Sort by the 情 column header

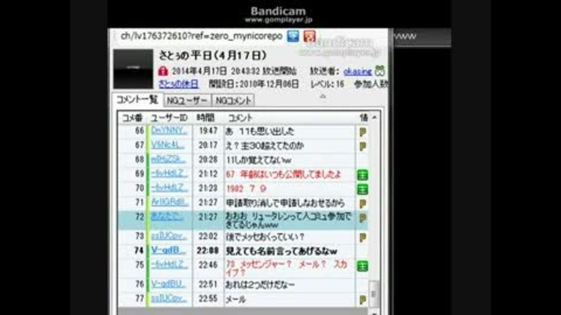point(363,118)
